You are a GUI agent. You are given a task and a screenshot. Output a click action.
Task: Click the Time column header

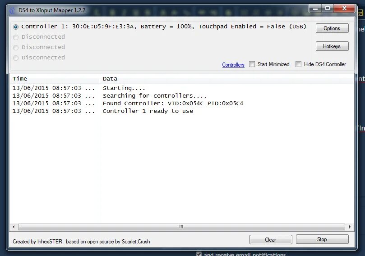coord(55,79)
